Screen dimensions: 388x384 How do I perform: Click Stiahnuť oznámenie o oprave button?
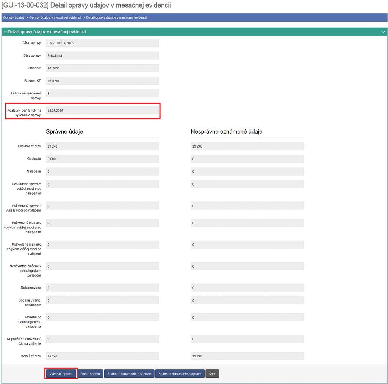pos(180,374)
